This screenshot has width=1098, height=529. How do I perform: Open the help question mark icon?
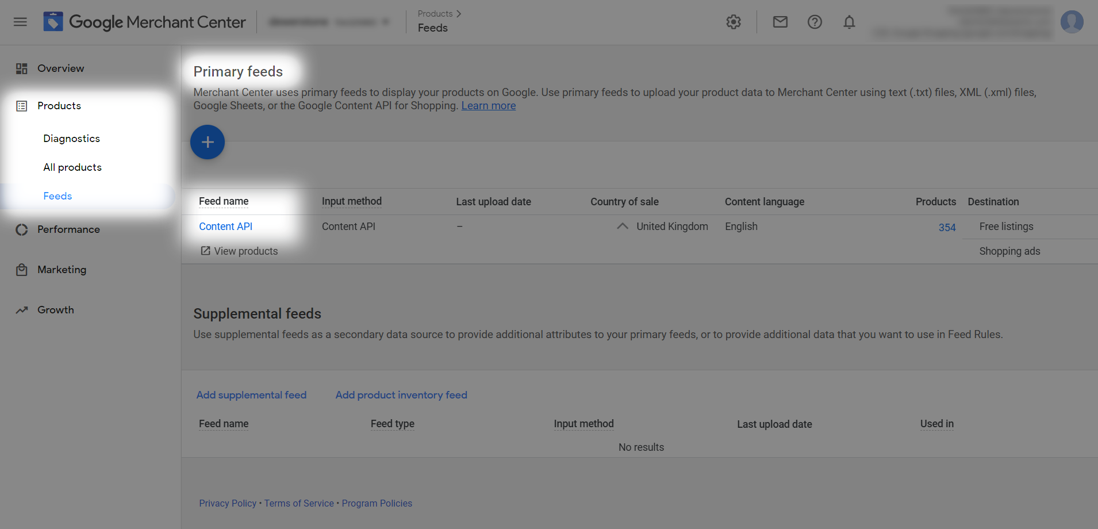click(815, 22)
